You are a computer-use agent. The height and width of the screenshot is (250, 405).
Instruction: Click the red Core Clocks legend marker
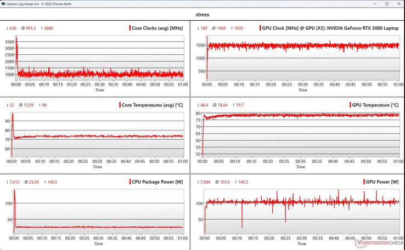tap(130, 28)
